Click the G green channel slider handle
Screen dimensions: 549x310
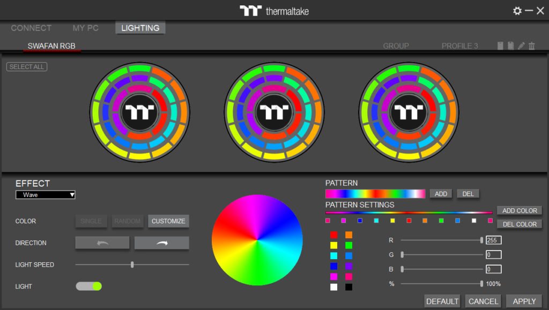[402, 255]
